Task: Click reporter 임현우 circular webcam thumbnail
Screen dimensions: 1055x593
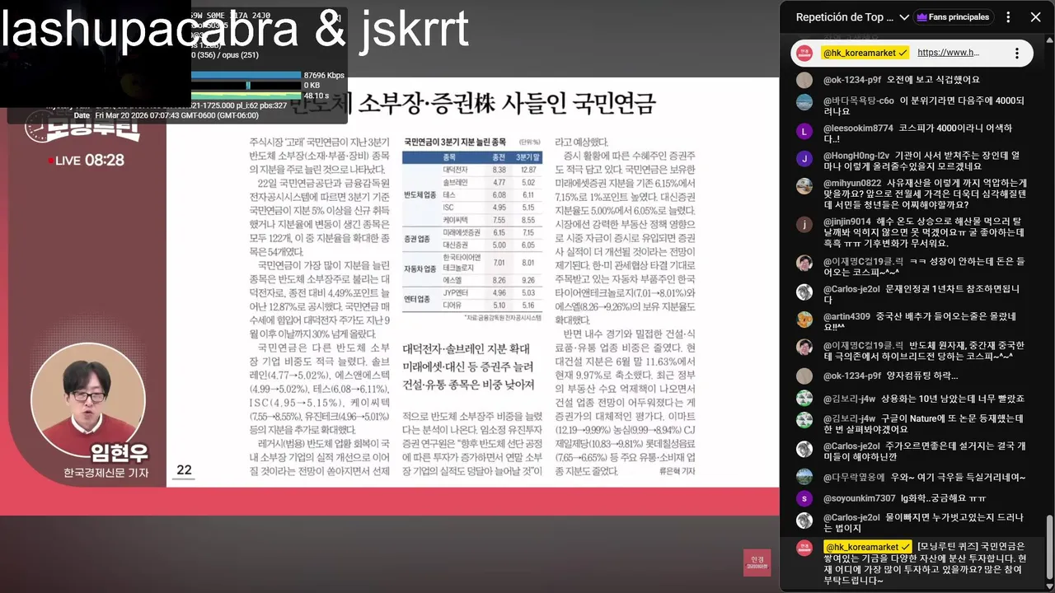Action: pos(88,401)
